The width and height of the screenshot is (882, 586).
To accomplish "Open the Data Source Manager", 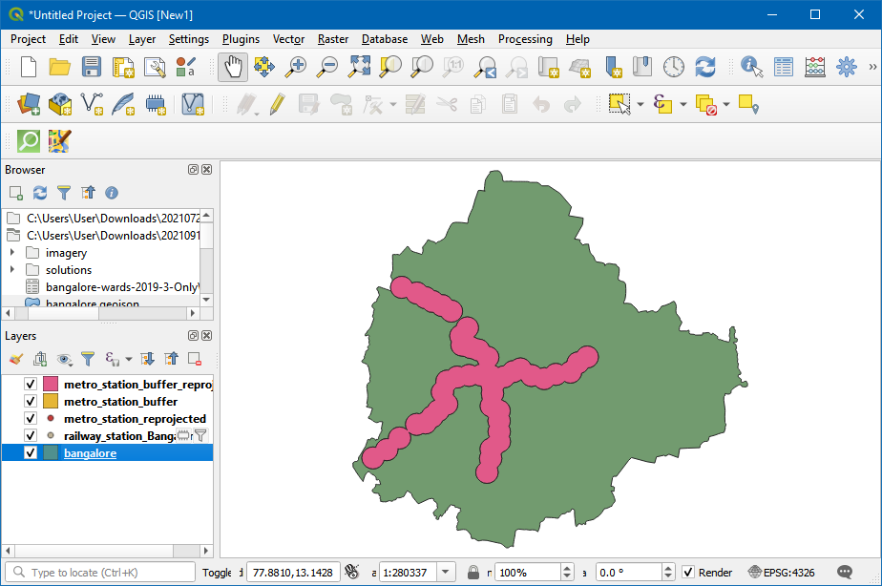I will [28, 105].
